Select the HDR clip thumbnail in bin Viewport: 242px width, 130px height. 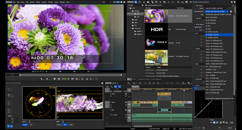pos(157,29)
